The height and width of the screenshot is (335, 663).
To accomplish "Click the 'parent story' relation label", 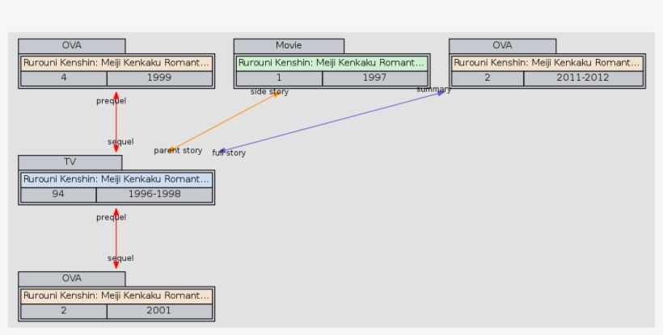I will click(178, 151).
